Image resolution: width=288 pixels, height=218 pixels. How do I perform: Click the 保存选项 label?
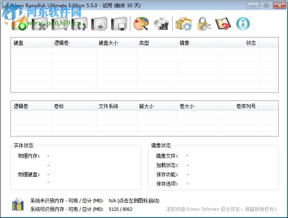click(167, 184)
